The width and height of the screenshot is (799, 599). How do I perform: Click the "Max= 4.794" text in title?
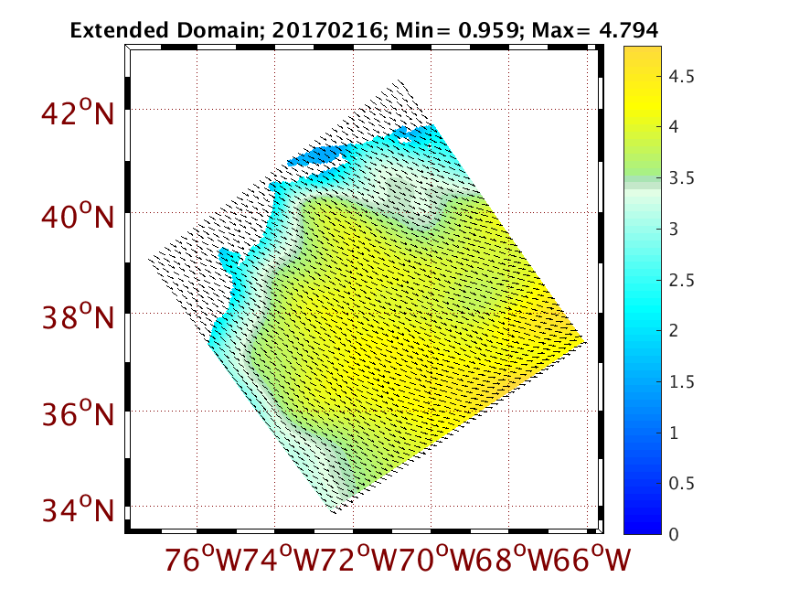(603, 31)
